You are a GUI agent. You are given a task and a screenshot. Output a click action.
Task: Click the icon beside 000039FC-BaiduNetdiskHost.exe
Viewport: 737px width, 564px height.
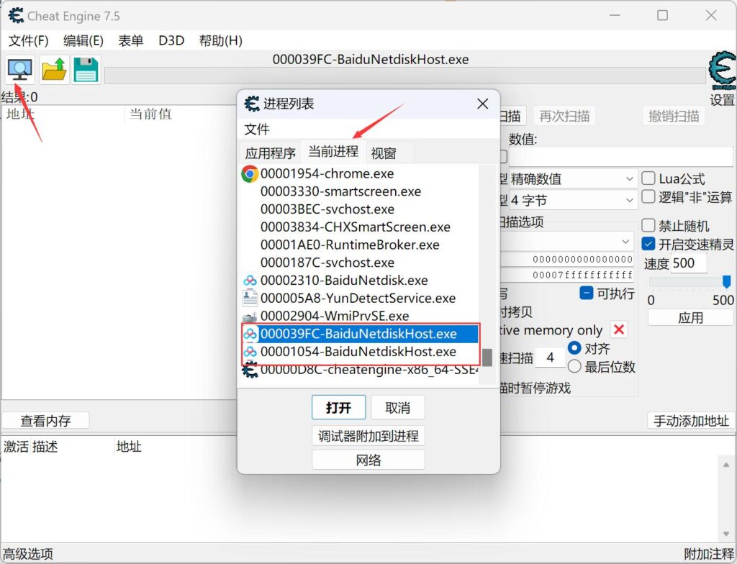250,334
